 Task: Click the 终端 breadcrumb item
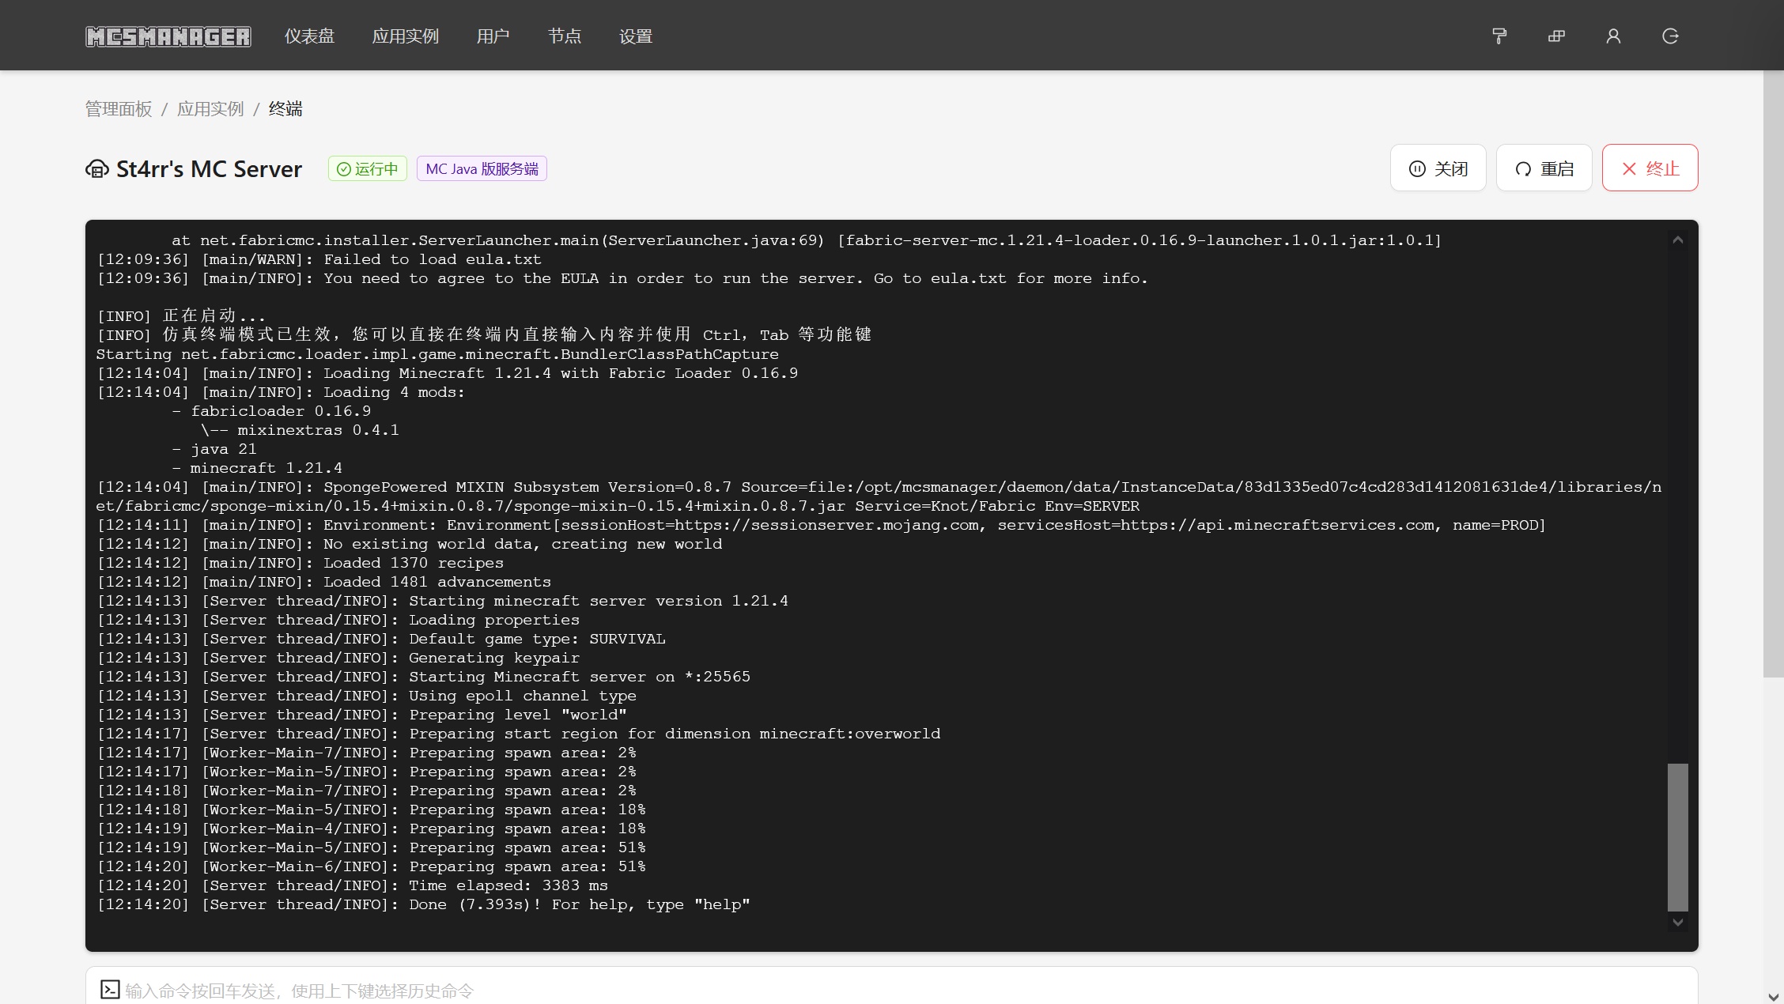point(285,109)
